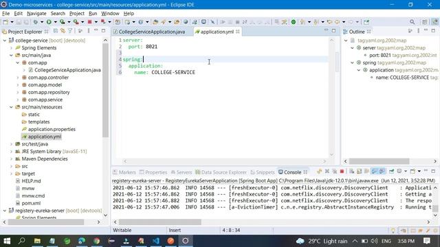Maximize the editor area
Image resolution: width=440 pixels, height=247 pixels.
[333, 31]
